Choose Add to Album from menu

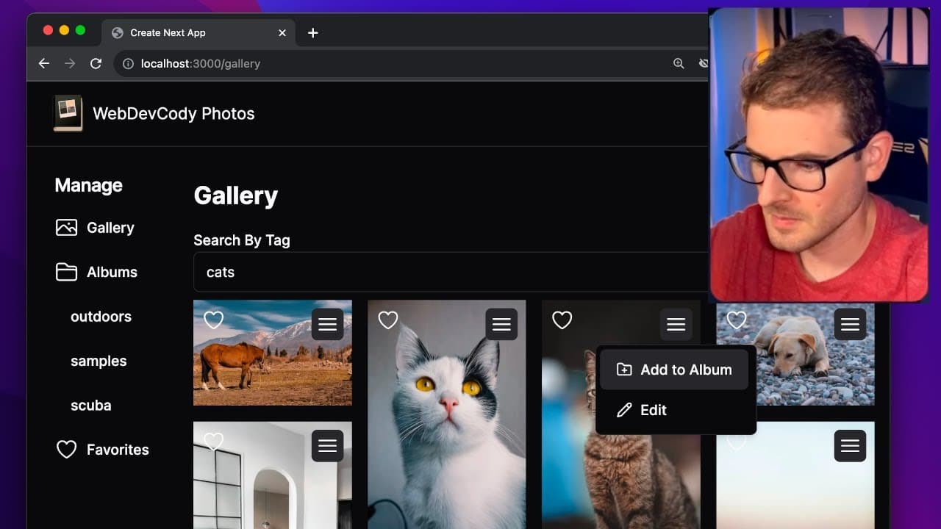[x=674, y=370]
